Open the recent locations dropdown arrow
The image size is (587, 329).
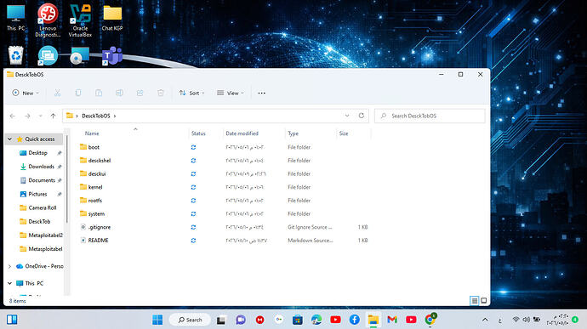40,116
